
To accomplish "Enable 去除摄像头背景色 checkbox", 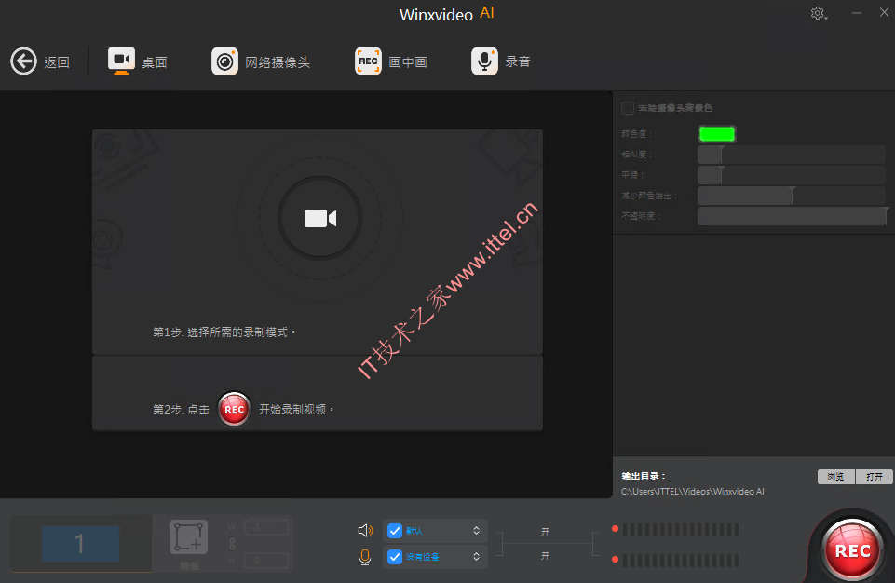I will tap(628, 108).
